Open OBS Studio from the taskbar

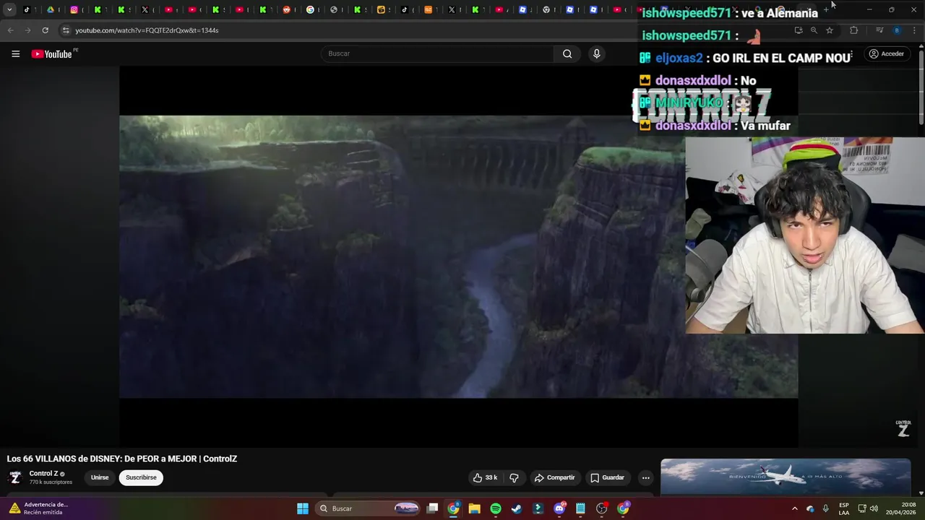pyautogui.click(x=601, y=508)
